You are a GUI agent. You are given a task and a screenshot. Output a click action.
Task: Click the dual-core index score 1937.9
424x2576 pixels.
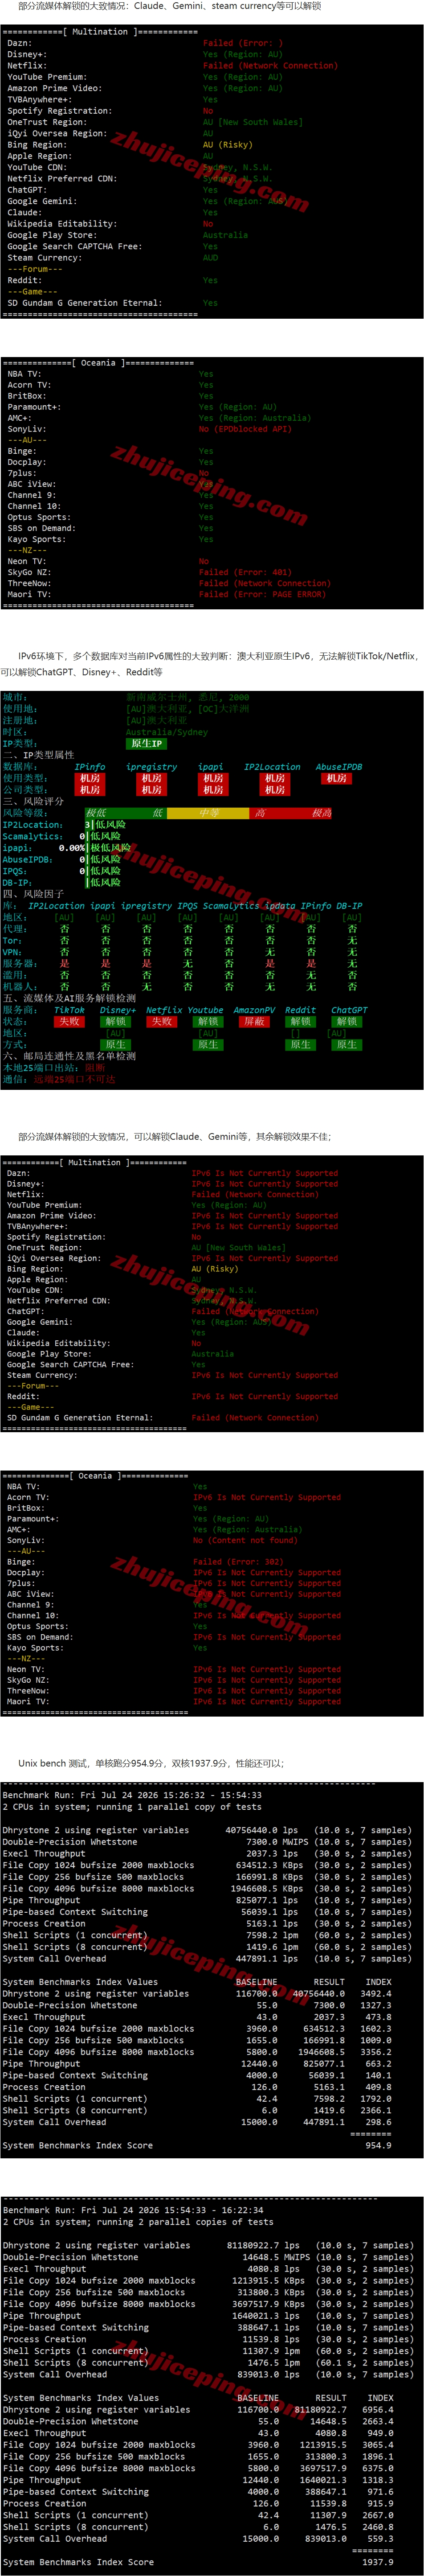coord(377,2562)
